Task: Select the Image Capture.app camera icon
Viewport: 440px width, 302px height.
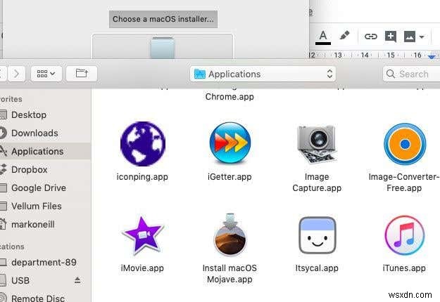Action: point(317,144)
